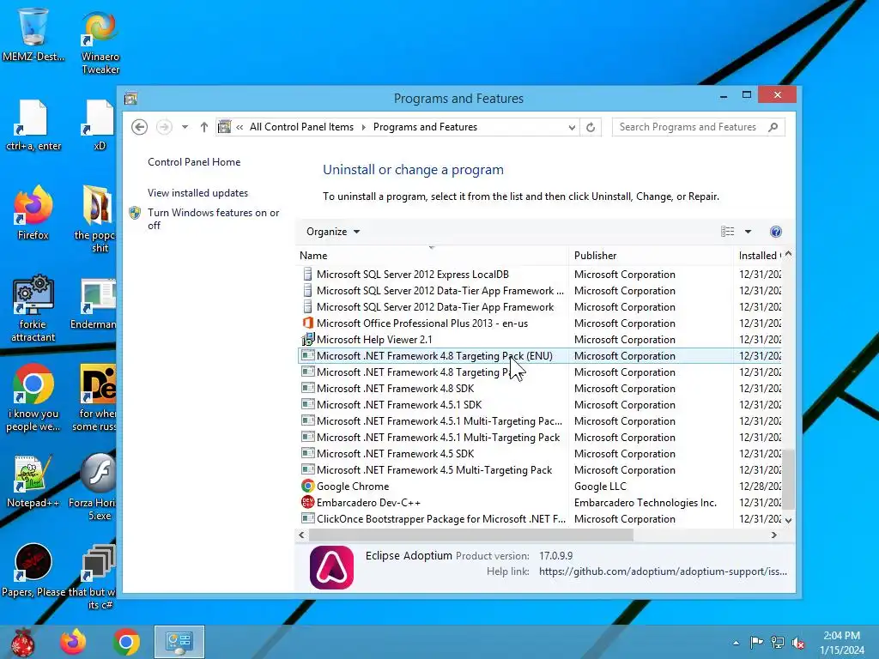This screenshot has width=879, height=659.
Task: Click the horizontal scrollbar left arrow
Action: (x=301, y=535)
